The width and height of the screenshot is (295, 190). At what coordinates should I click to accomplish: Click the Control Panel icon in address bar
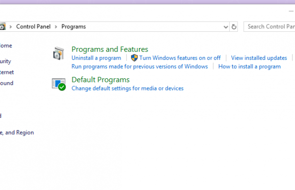click(2, 26)
